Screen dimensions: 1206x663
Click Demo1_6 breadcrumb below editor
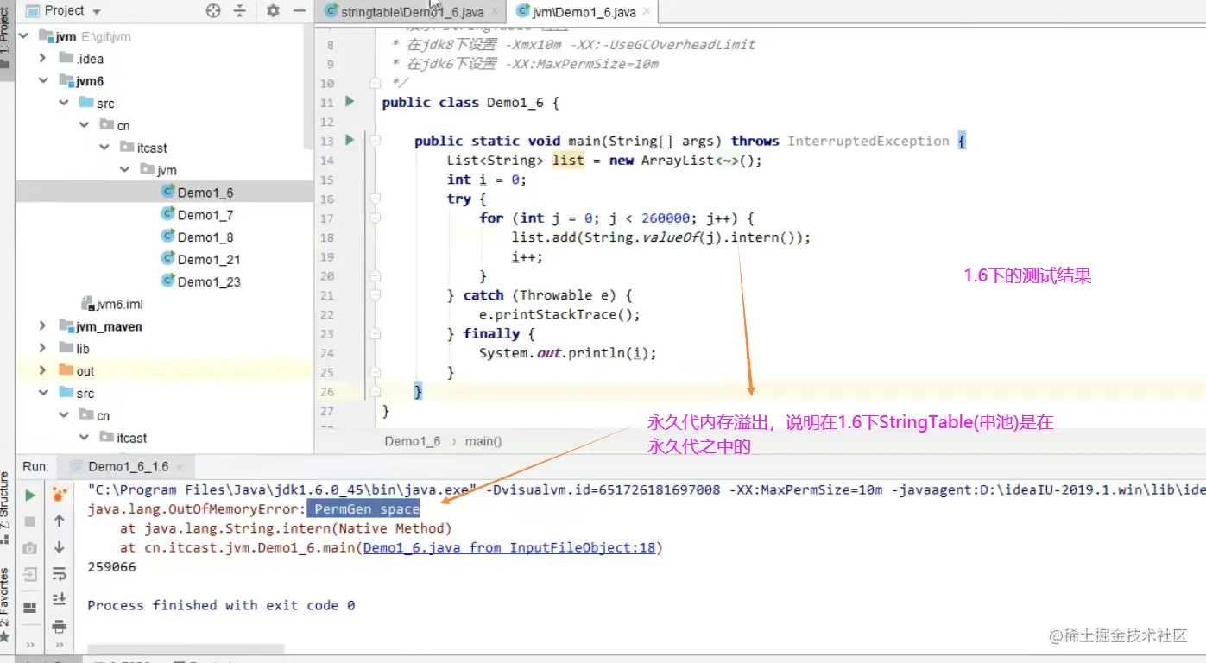coord(412,441)
